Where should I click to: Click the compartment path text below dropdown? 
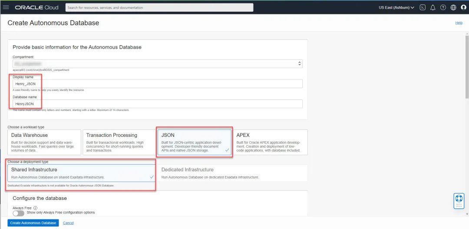41,70
